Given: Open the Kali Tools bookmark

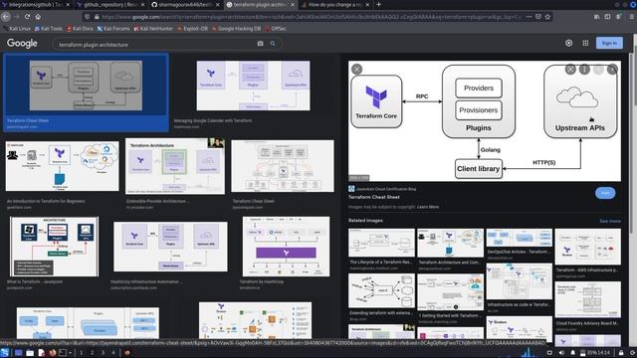Looking at the screenshot, I should coord(49,29).
